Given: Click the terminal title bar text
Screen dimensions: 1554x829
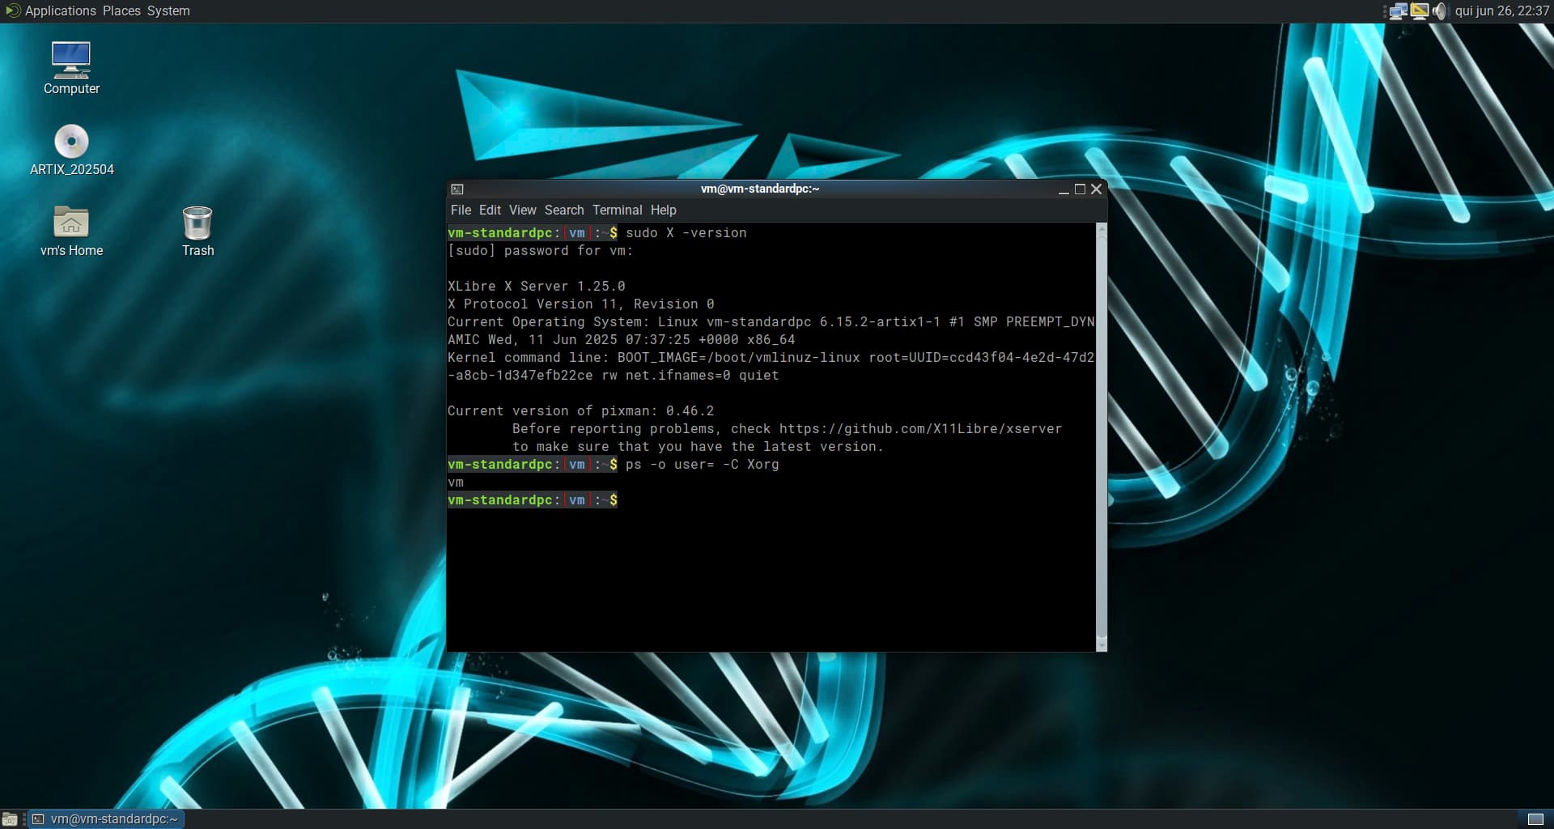Looking at the screenshot, I should coord(760,189).
